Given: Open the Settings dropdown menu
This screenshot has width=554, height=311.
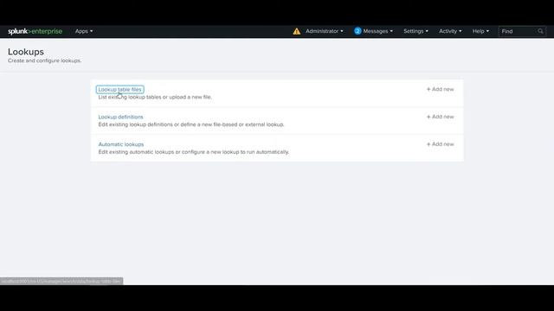Looking at the screenshot, I should pos(415,31).
